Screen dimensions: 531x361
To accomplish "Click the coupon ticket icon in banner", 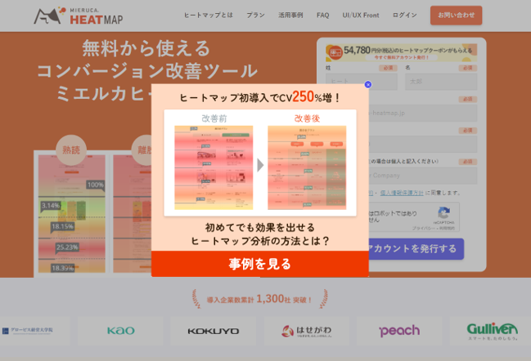I will tap(335, 53).
